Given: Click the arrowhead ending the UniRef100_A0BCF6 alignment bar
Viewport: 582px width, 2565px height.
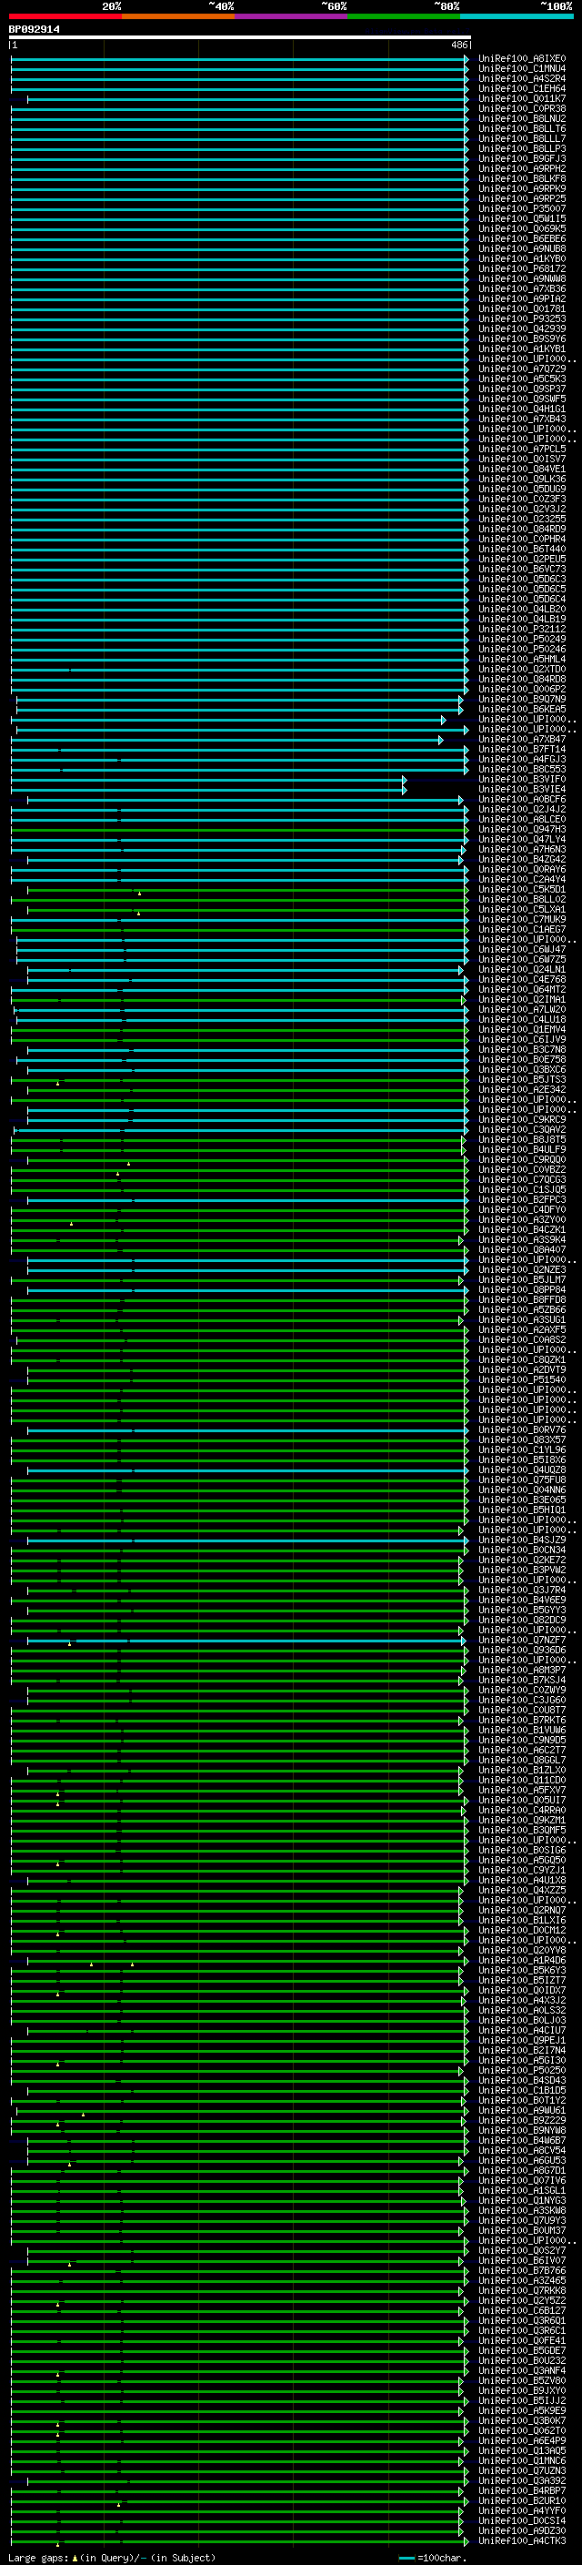Looking at the screenshot, I should 461,800.
